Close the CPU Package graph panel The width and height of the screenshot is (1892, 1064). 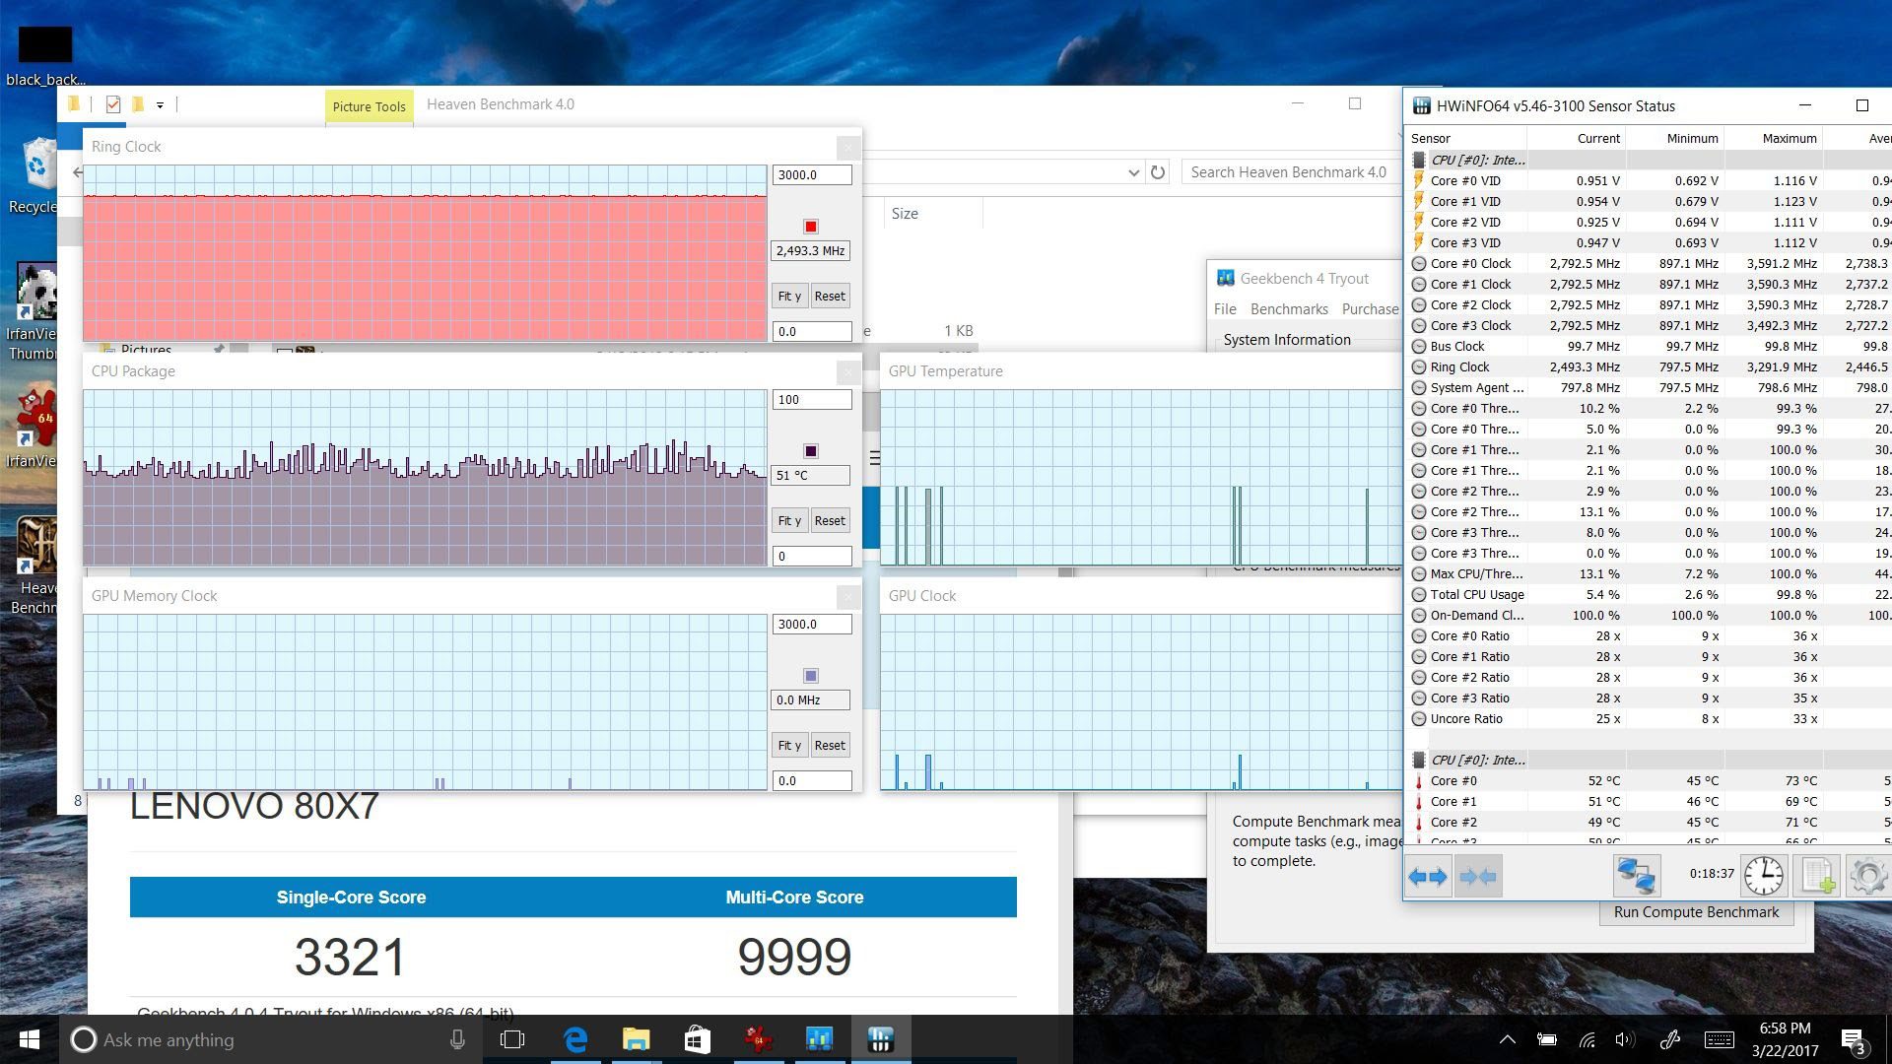[x=847, y=372]
